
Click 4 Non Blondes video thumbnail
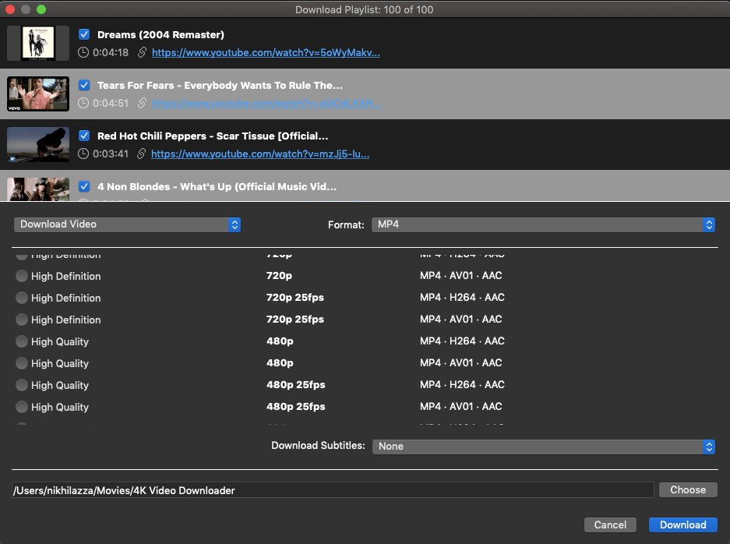coord(38,189)
